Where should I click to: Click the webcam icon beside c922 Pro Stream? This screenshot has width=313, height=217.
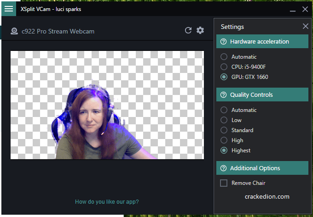14,31
